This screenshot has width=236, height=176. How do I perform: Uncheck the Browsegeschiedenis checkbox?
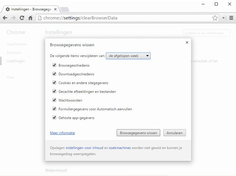[x=54, y=65]
